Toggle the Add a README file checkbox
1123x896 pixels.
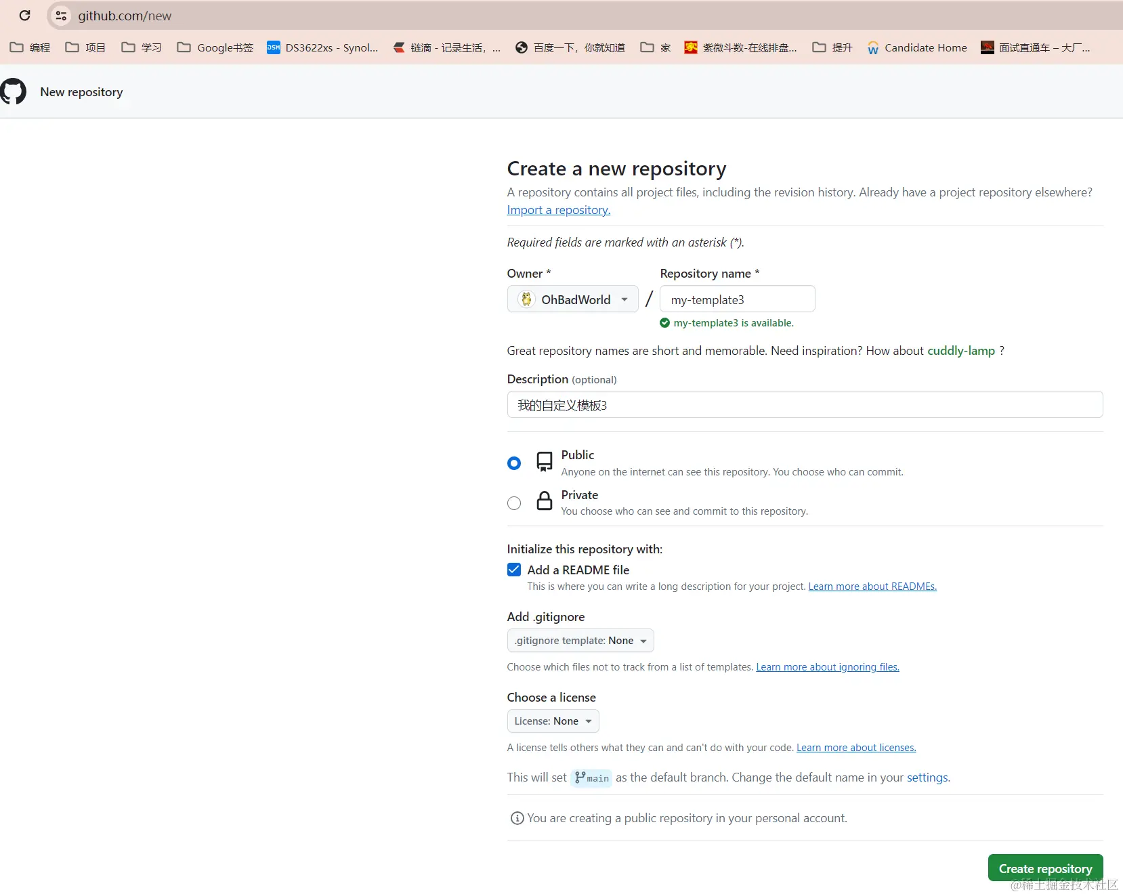point(514,570)
